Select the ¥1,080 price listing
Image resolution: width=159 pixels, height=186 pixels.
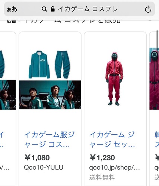pyautogui.click(x=37, y=158)
